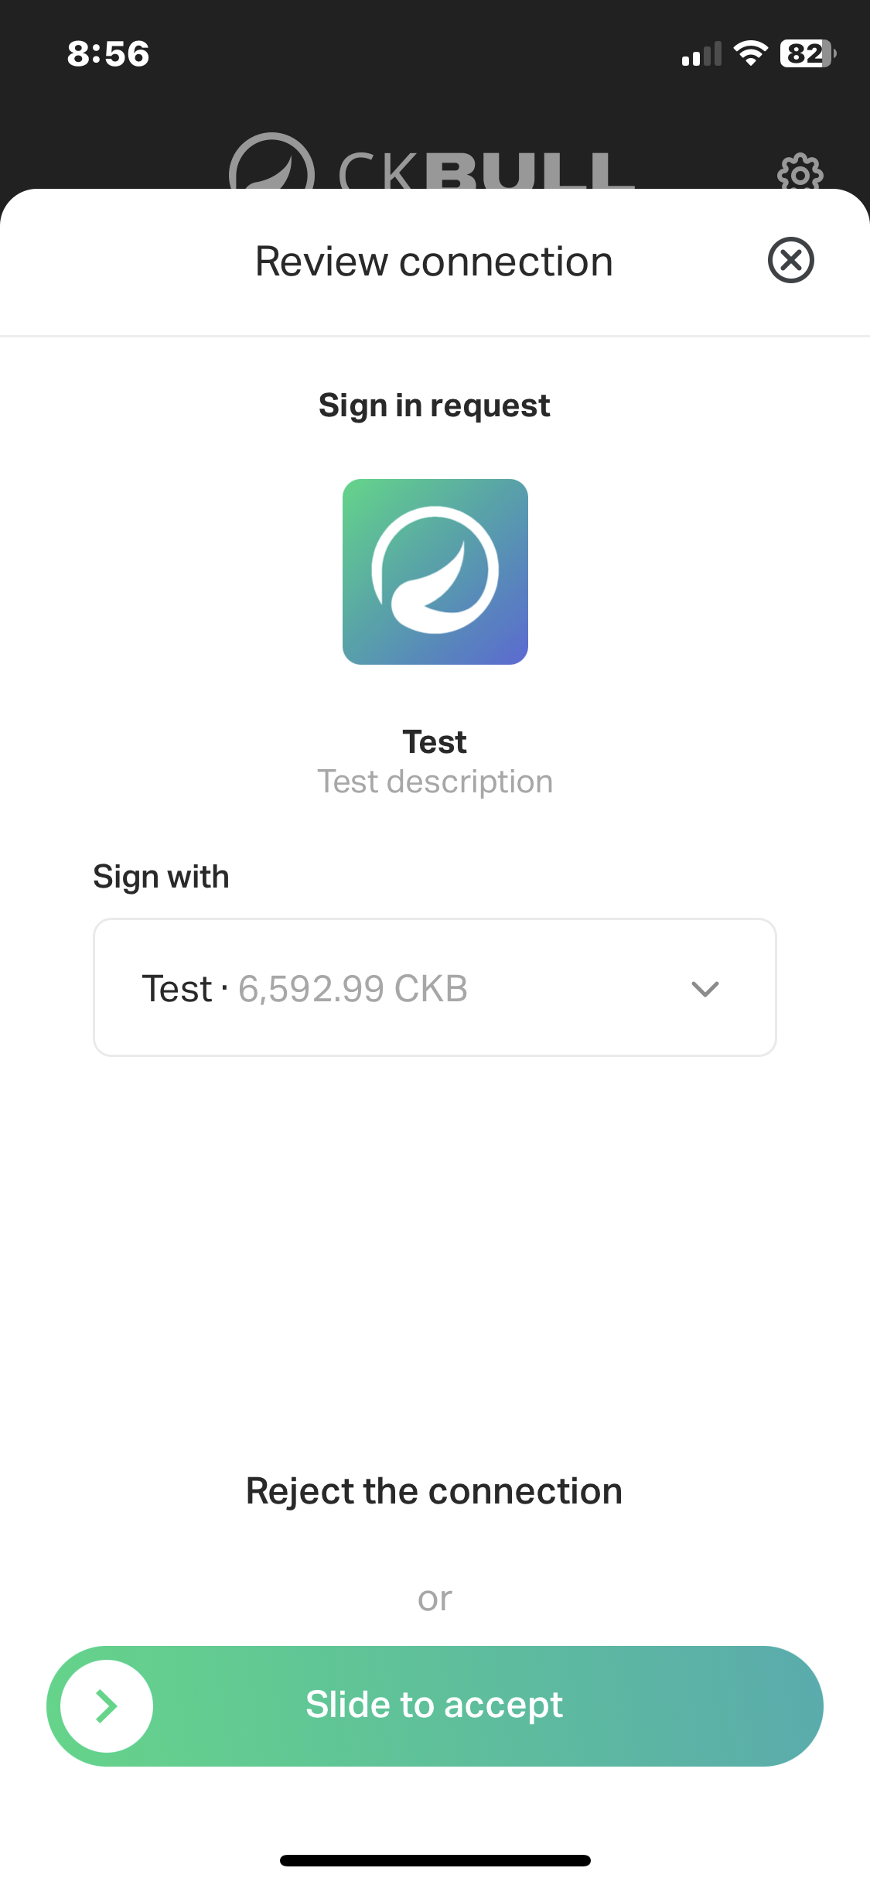Tap the Wi-Fi status icon
The width and height of the screenshot is (870, 1885).
coord(750,53)
